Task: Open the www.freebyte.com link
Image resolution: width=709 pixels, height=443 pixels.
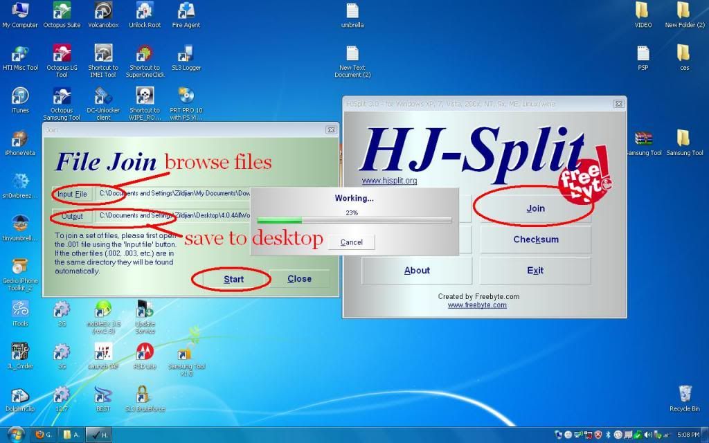Action: click(x=476, y=305)
